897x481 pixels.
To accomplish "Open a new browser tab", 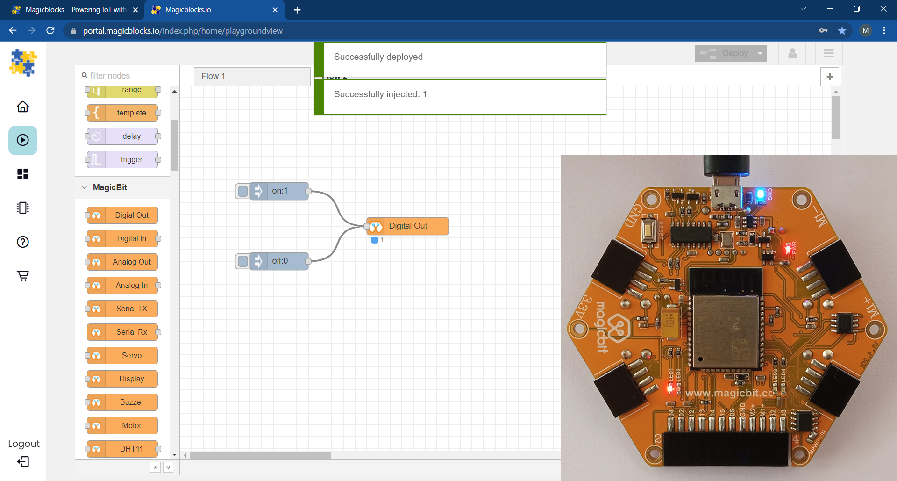I will coord(297,10).
